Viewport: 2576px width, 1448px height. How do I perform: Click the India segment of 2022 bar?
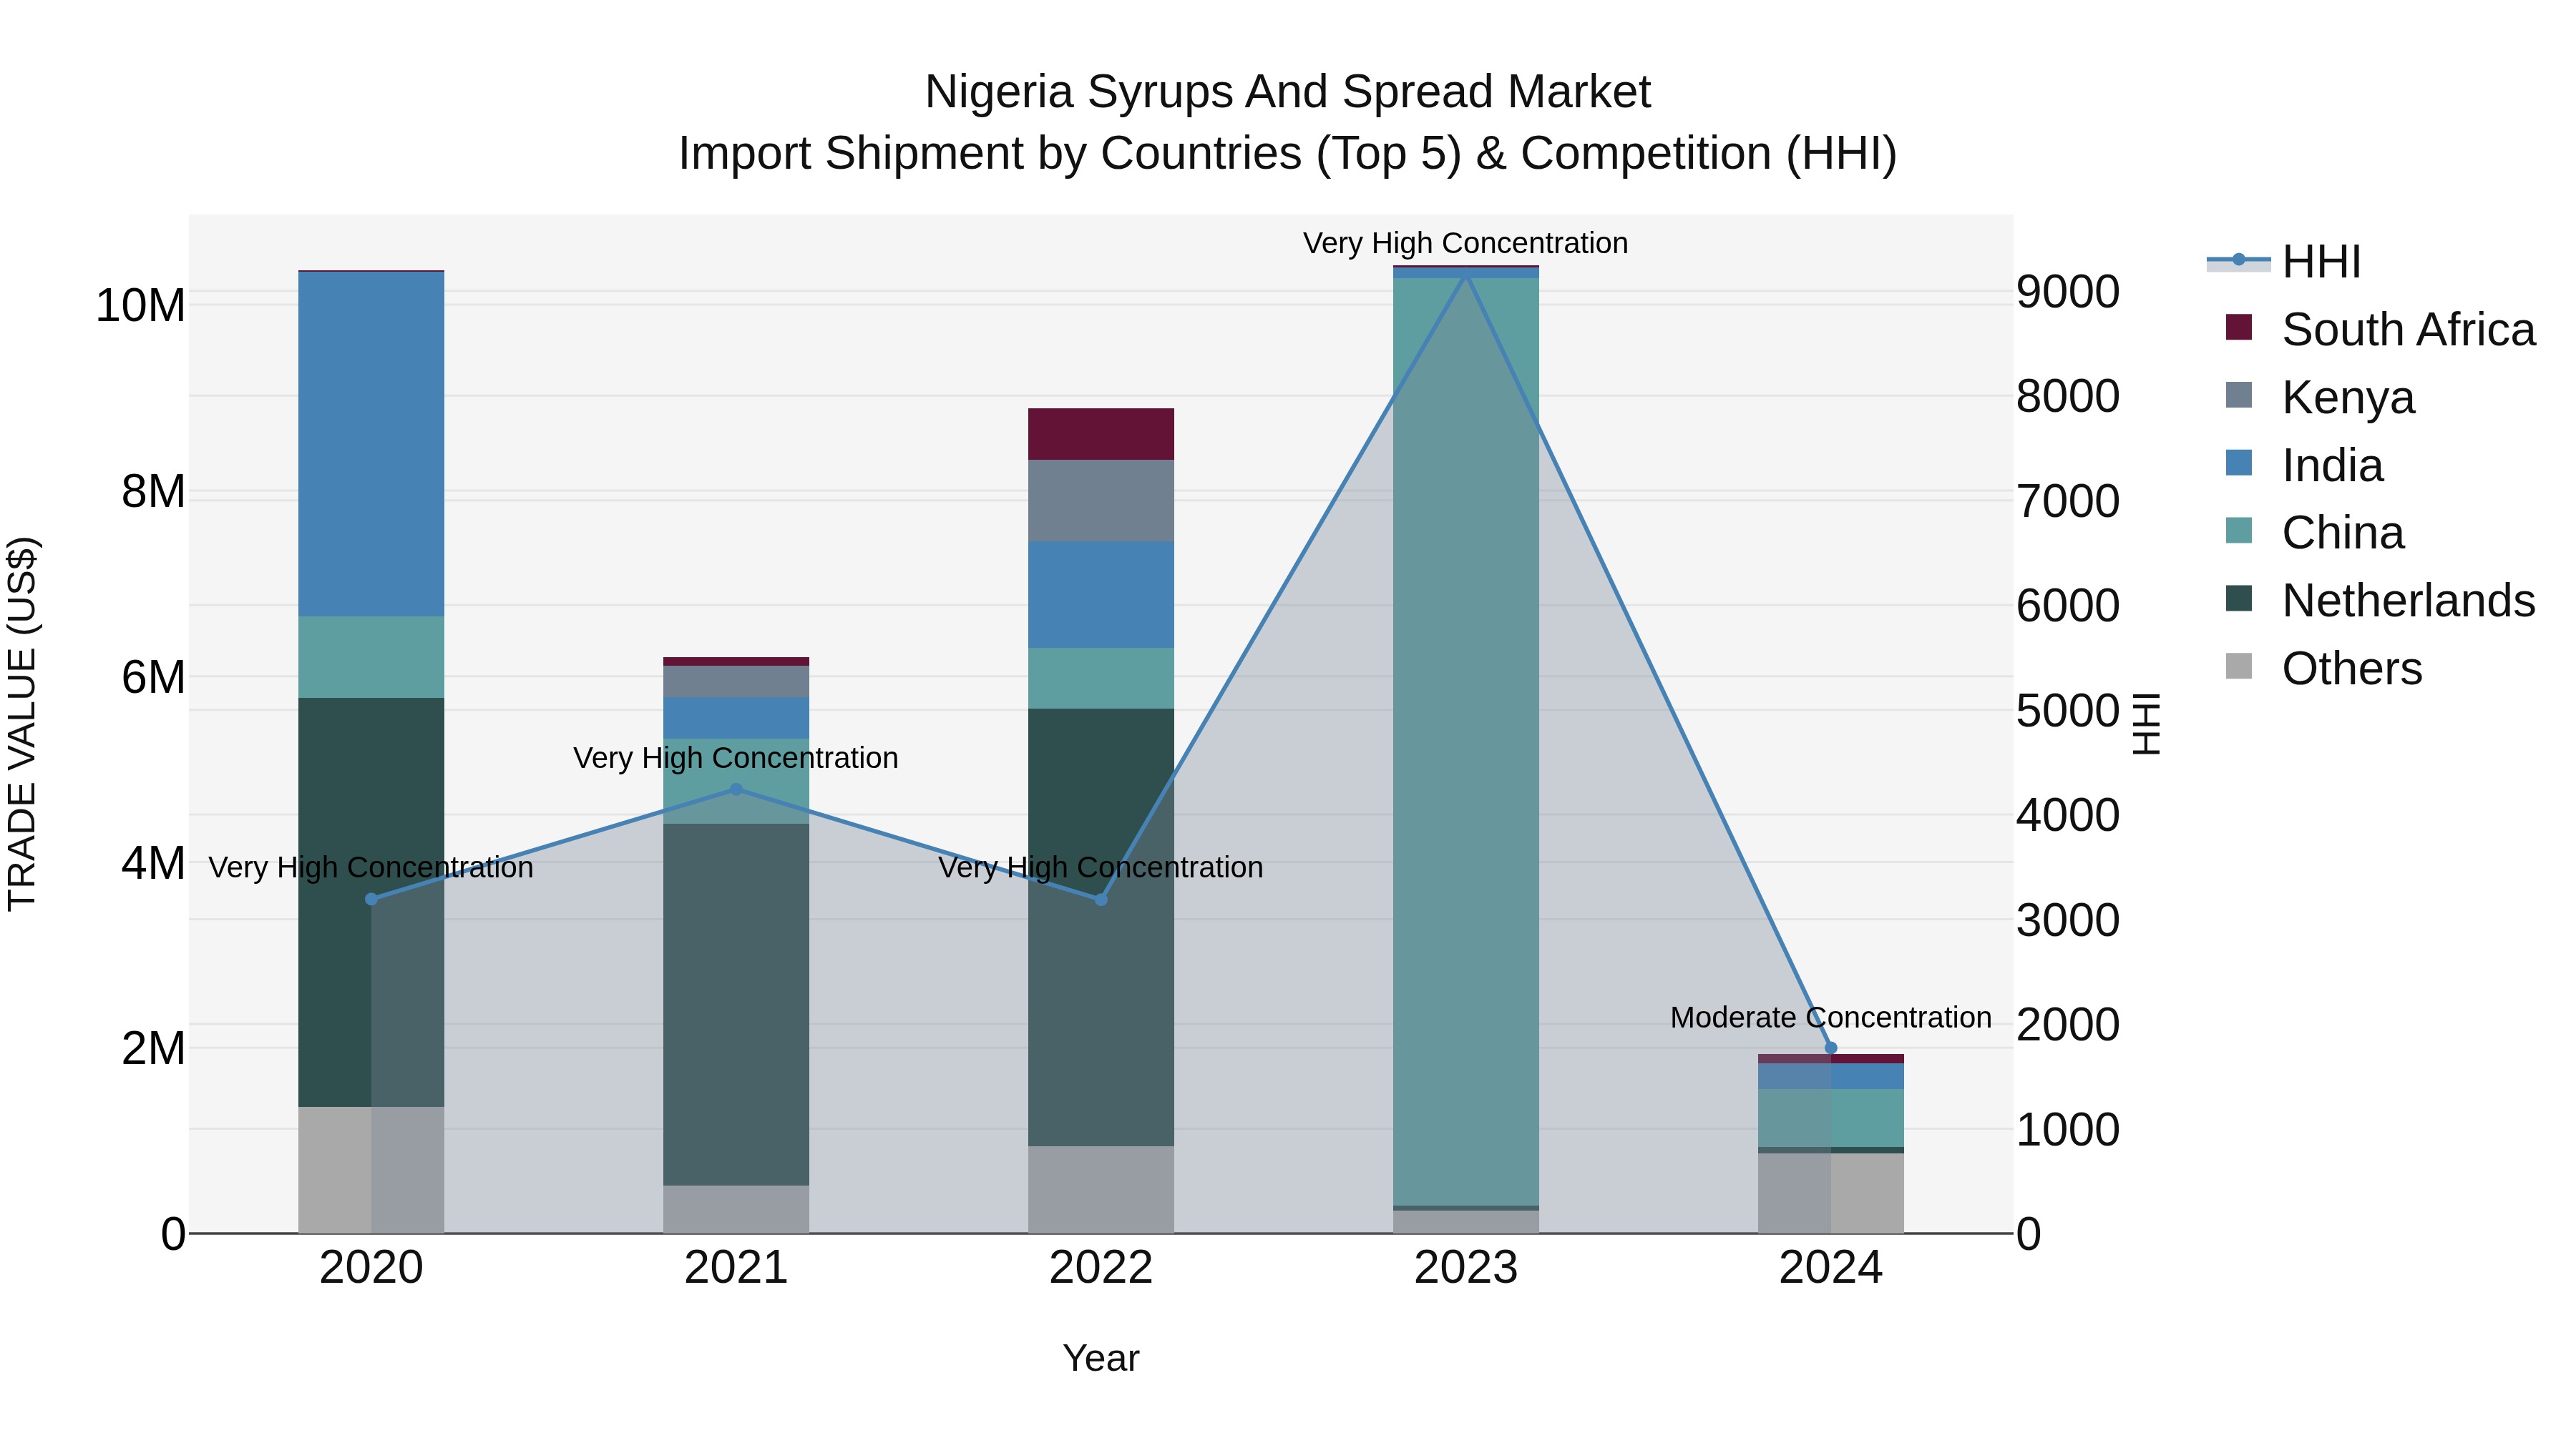[1101, 596]
